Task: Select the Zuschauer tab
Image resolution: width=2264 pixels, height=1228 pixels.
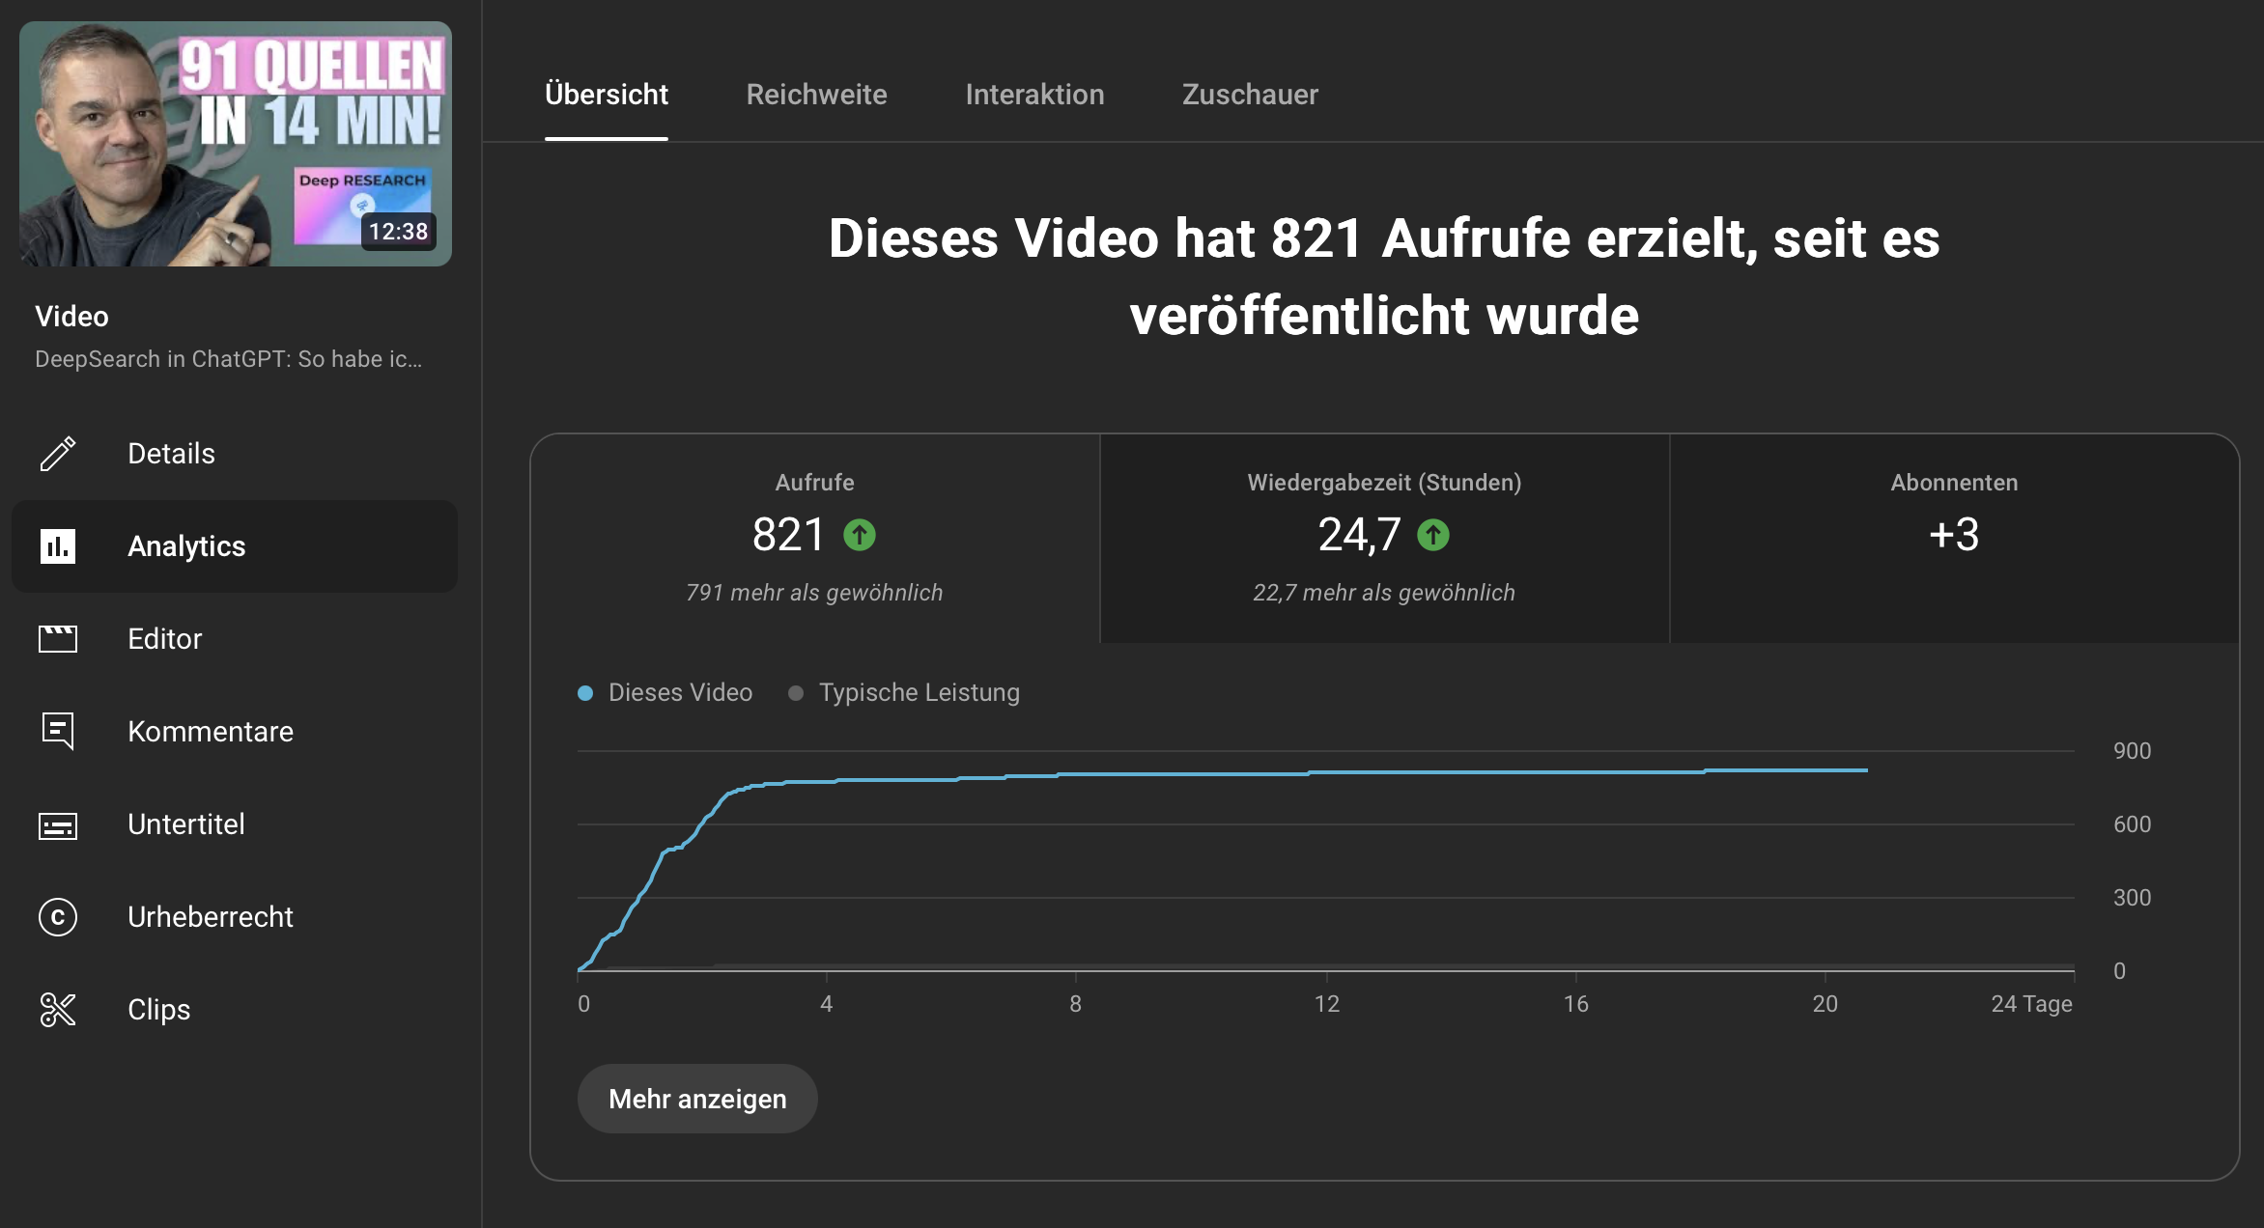Action: (1250, 95)
